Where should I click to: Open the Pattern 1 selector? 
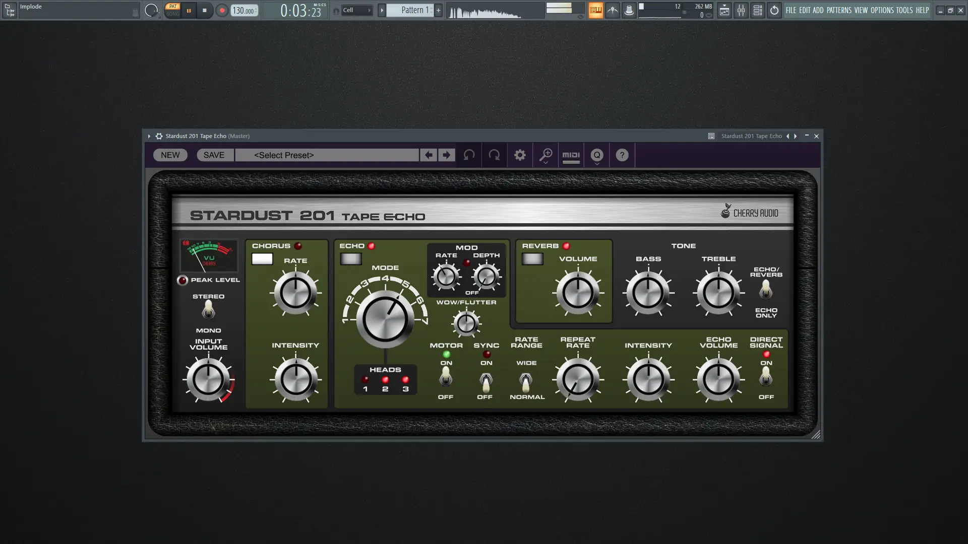412,10
